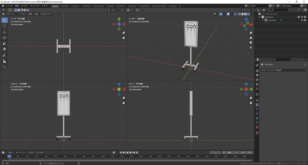The image size is (308, 165).
Task: Click the camera view icon in perspective viewport
Action: (251, 43)
